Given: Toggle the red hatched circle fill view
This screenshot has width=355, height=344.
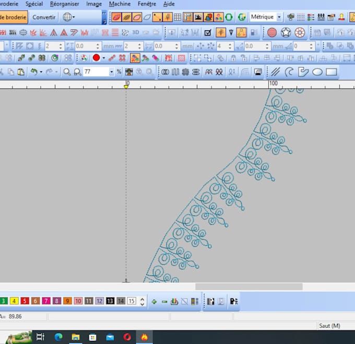Looking at the screenshot, I should (272, 32).
